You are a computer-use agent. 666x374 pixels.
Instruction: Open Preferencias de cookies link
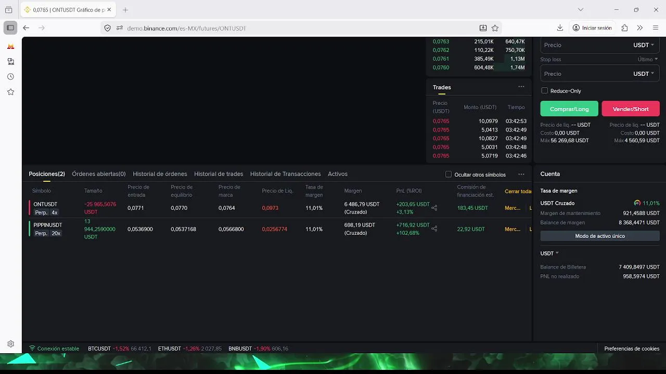click(632, 349)
